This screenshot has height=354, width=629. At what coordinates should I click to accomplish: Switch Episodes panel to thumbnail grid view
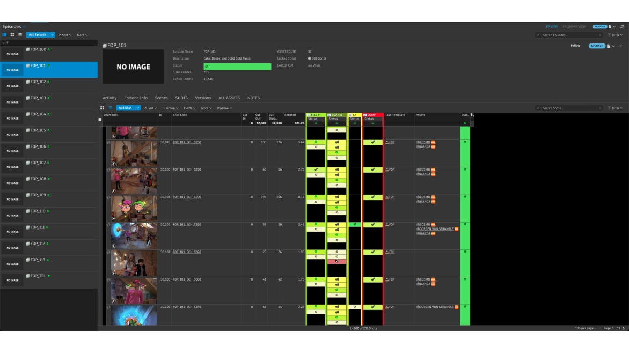12,35
